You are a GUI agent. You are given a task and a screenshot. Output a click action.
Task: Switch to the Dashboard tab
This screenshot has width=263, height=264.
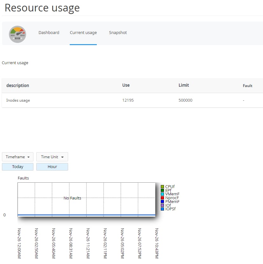(x=49, y=32)
